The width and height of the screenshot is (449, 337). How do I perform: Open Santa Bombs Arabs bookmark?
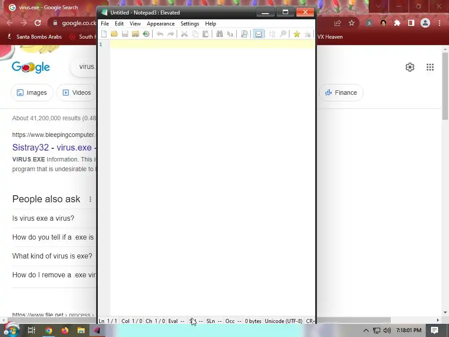coord(35,37)
